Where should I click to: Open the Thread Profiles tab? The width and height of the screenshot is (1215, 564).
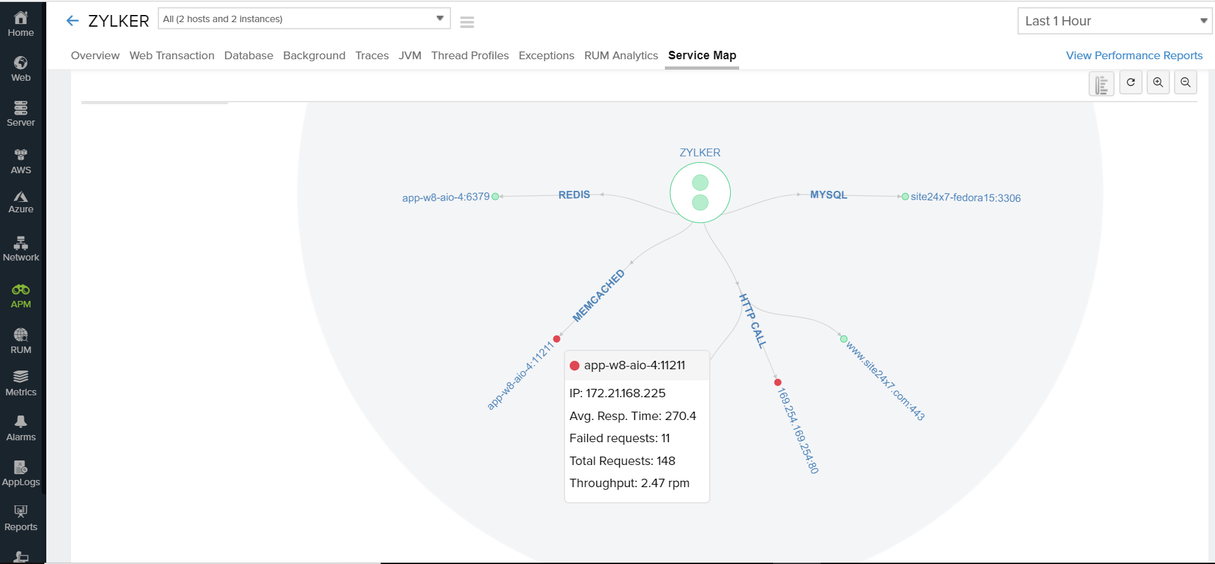click(x=470, y=55)
